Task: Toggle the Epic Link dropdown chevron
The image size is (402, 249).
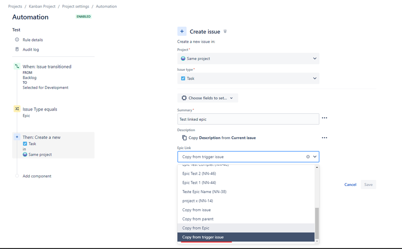Action: coord(315,157)
